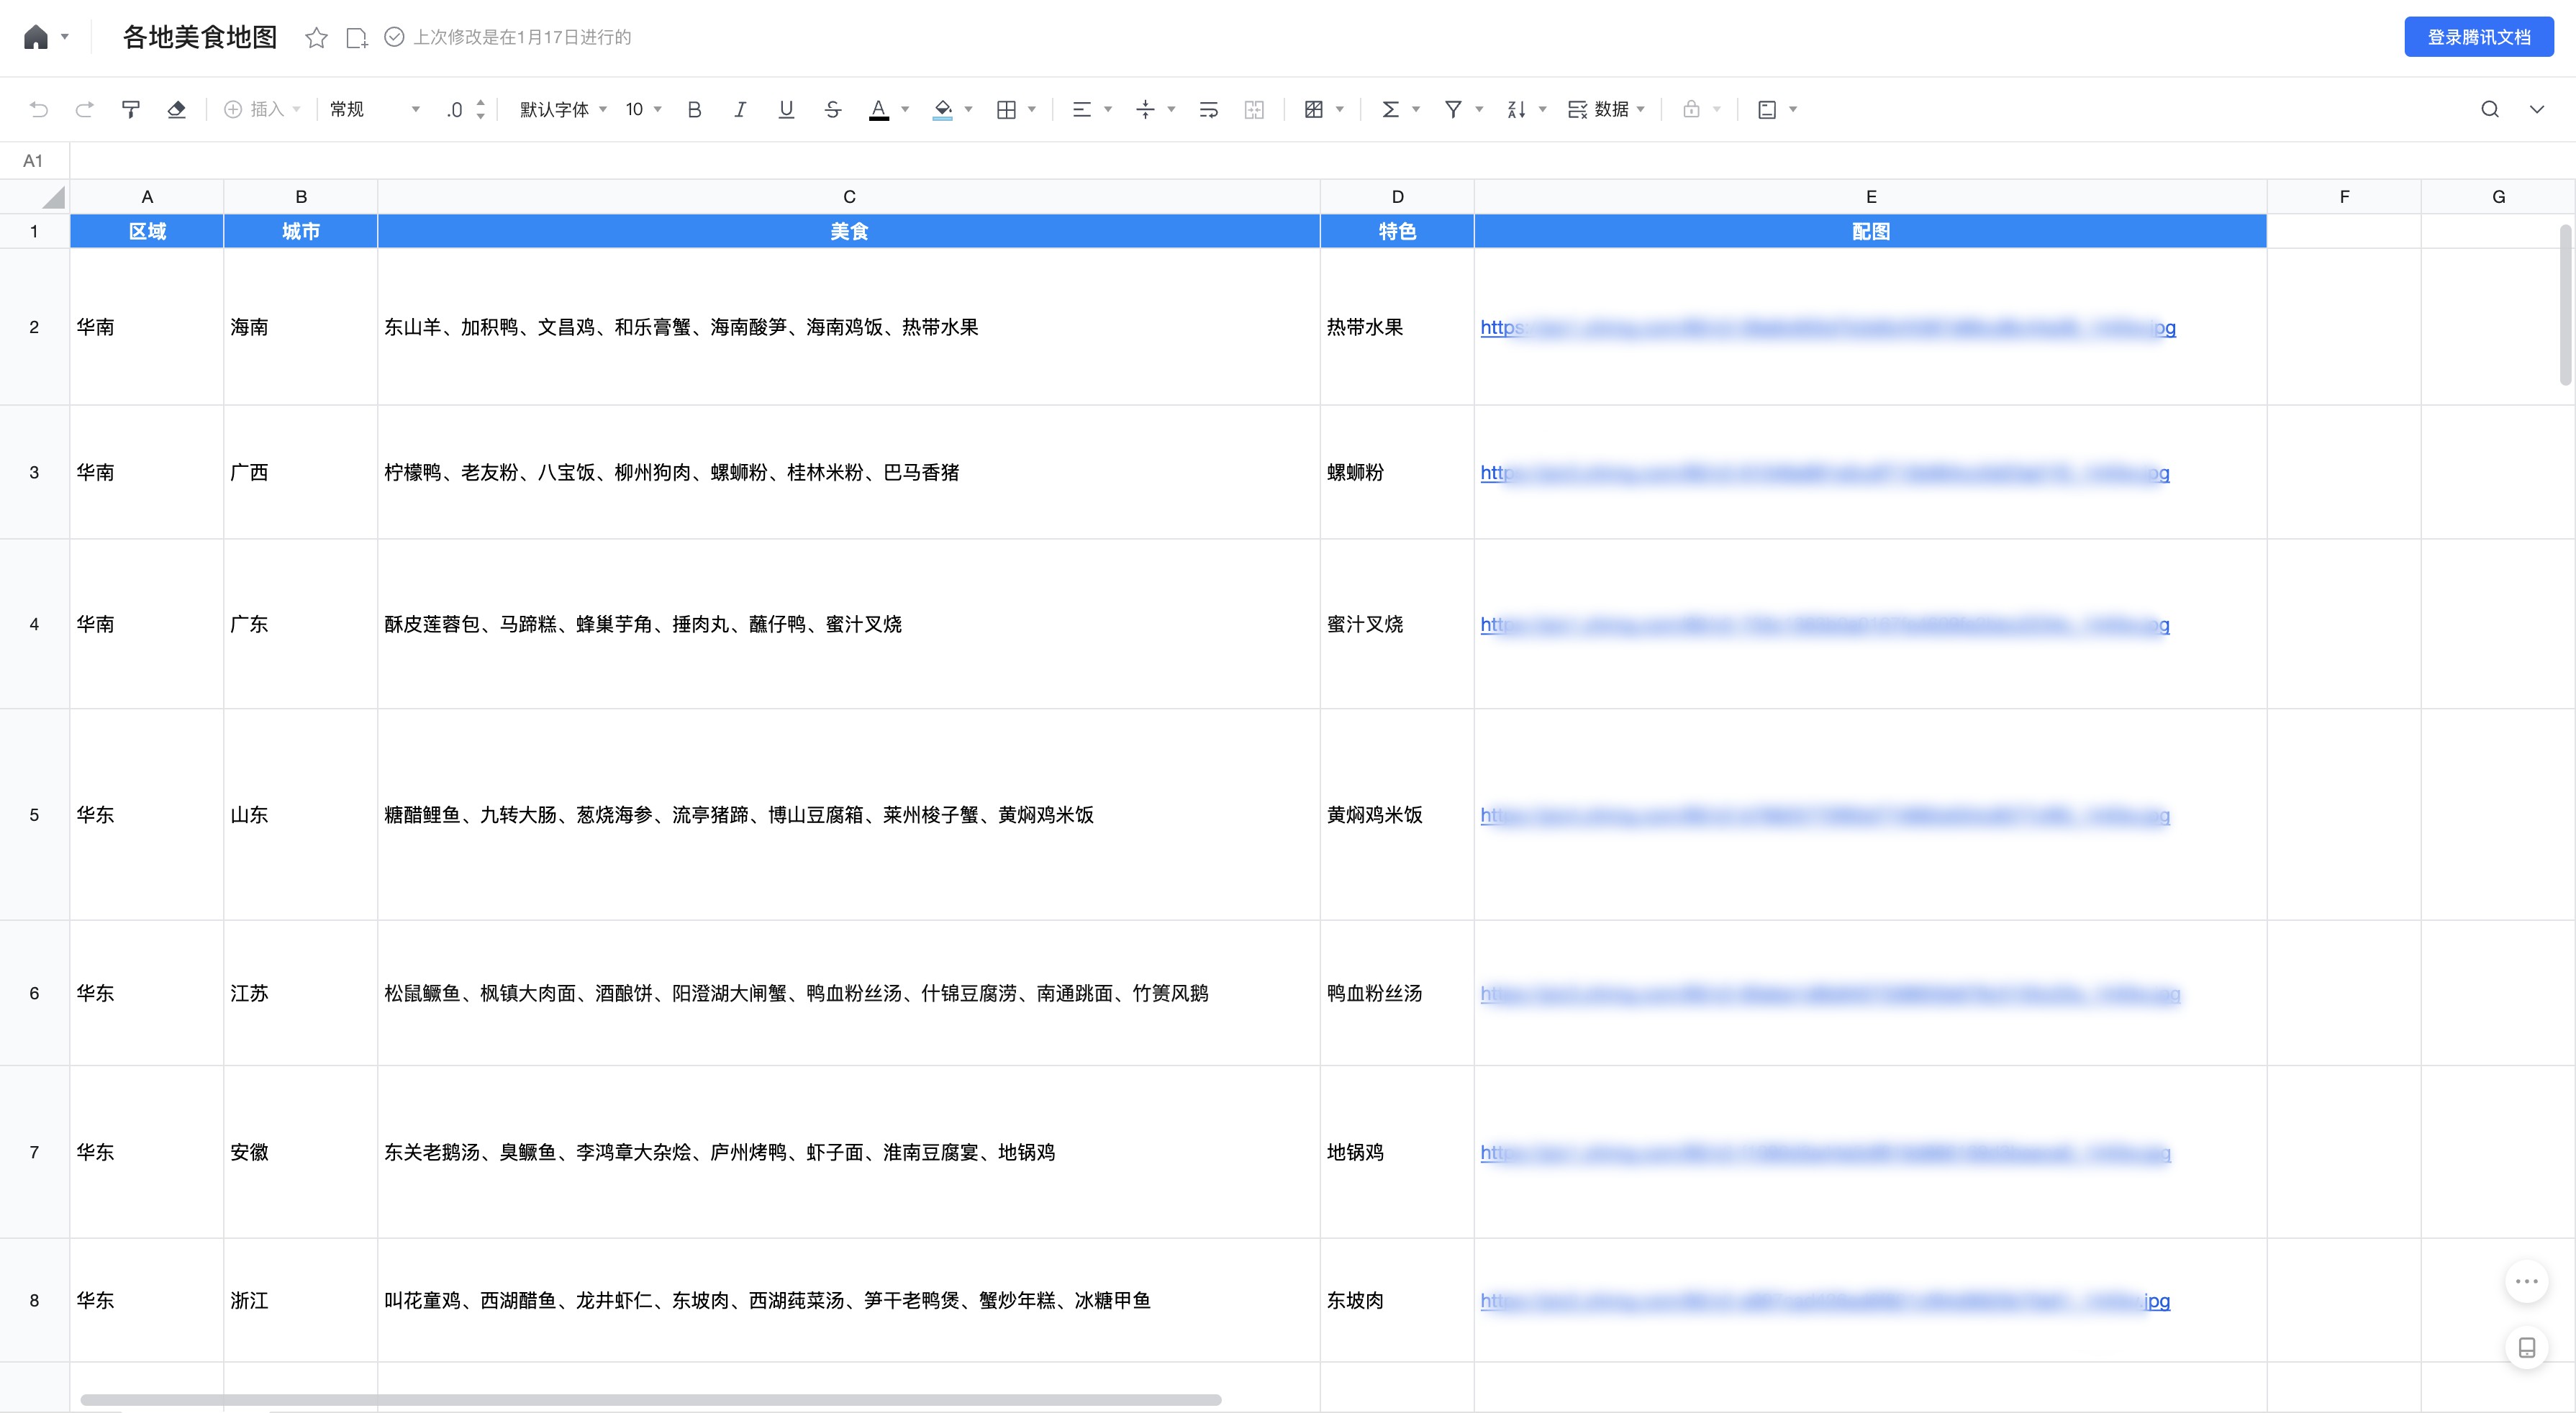This screenshot has height=1413, width=2576.
Task: Toggle bold formatting
Action: pyautogui.click(x=694, y=109)
